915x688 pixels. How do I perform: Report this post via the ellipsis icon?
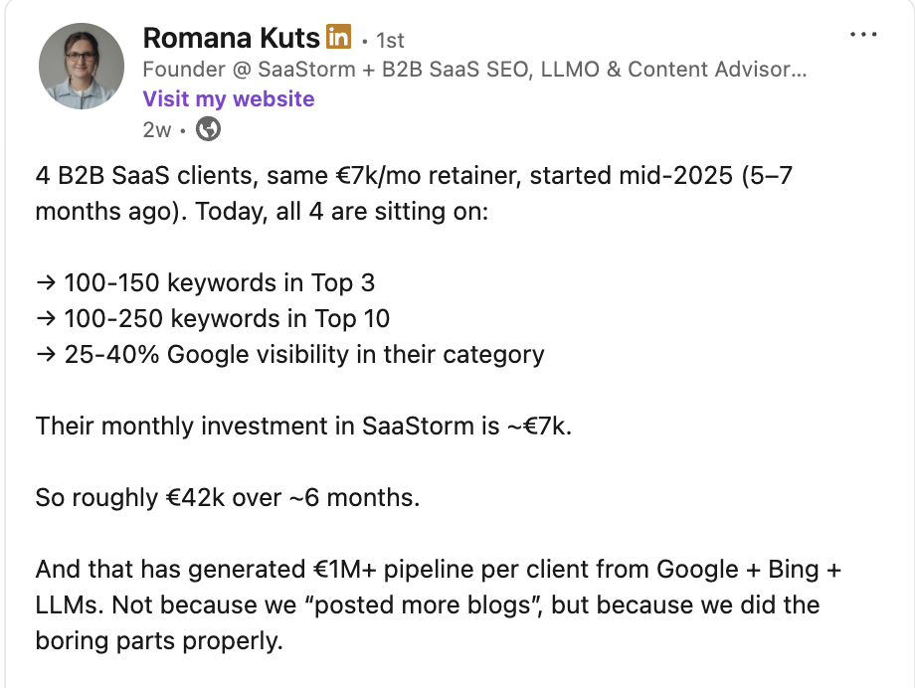tap(863, 33)
